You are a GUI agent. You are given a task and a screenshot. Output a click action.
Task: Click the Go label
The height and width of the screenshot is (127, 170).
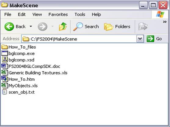click(159, 39)
